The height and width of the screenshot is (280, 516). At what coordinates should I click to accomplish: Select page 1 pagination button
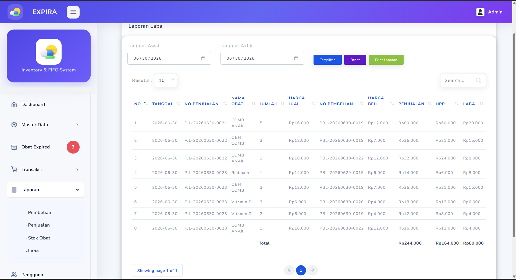pos(301,270)
